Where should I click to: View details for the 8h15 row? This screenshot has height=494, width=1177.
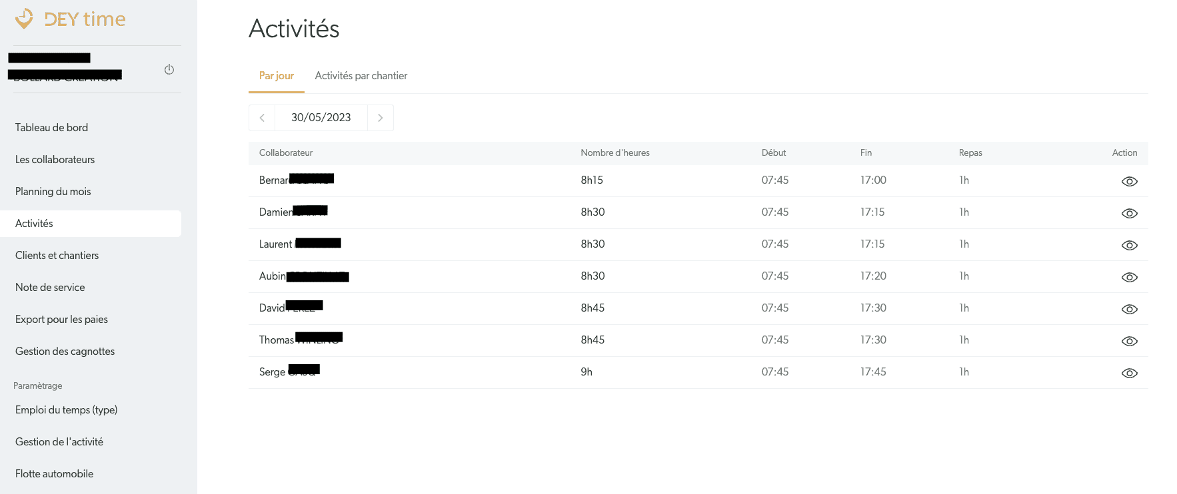tap(1129, 181)
